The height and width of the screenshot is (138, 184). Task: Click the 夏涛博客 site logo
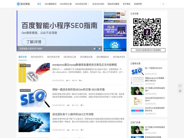[x=23, y=4]
